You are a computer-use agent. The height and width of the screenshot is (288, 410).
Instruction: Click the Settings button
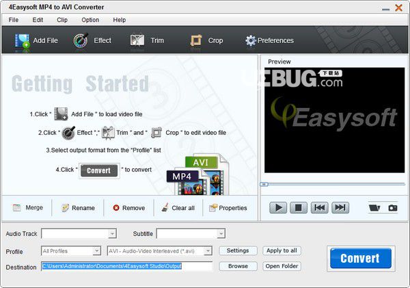click(x=238, y=251)
